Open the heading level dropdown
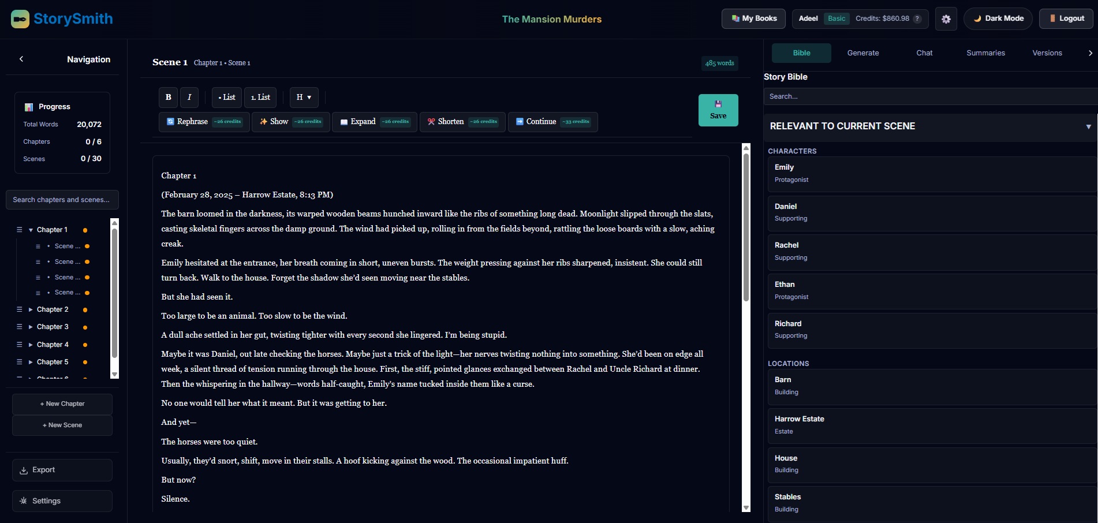The height and width of the screenshot is (523, 1098). tap(304, 97)
